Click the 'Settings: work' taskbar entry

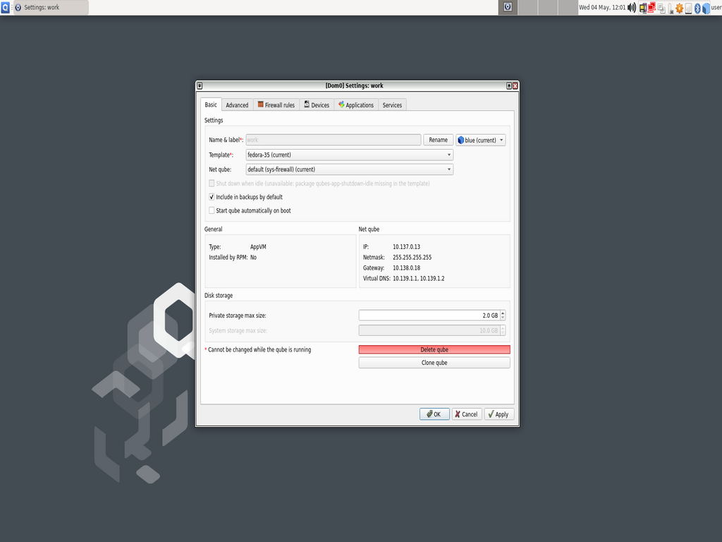(51, 7)
